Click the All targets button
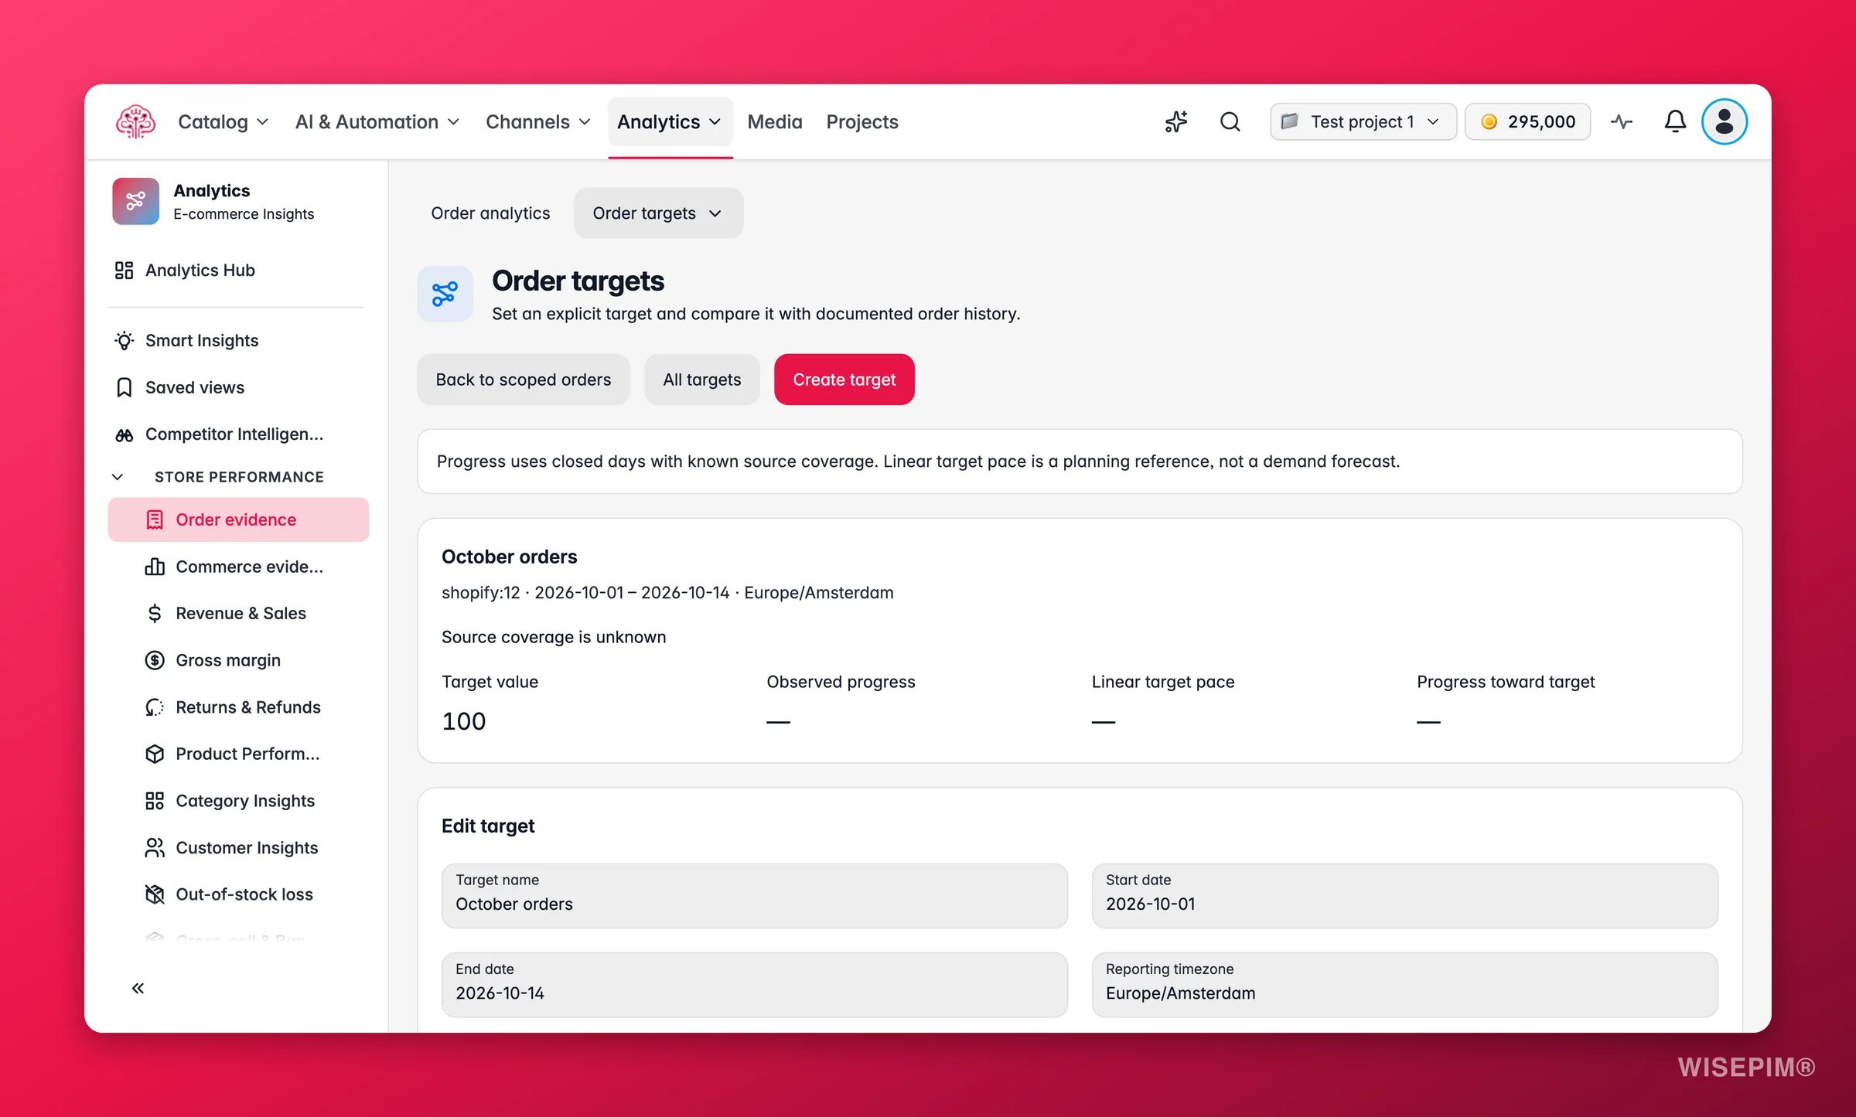 pyautogui.click(x=701, y=380)
